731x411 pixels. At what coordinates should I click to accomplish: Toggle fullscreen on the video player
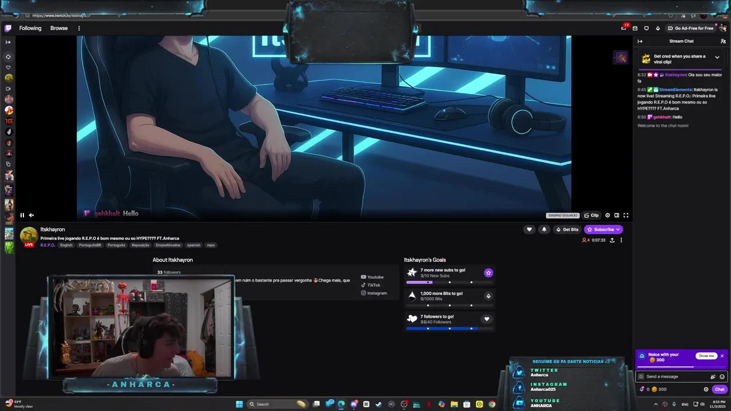coord(626,215)
